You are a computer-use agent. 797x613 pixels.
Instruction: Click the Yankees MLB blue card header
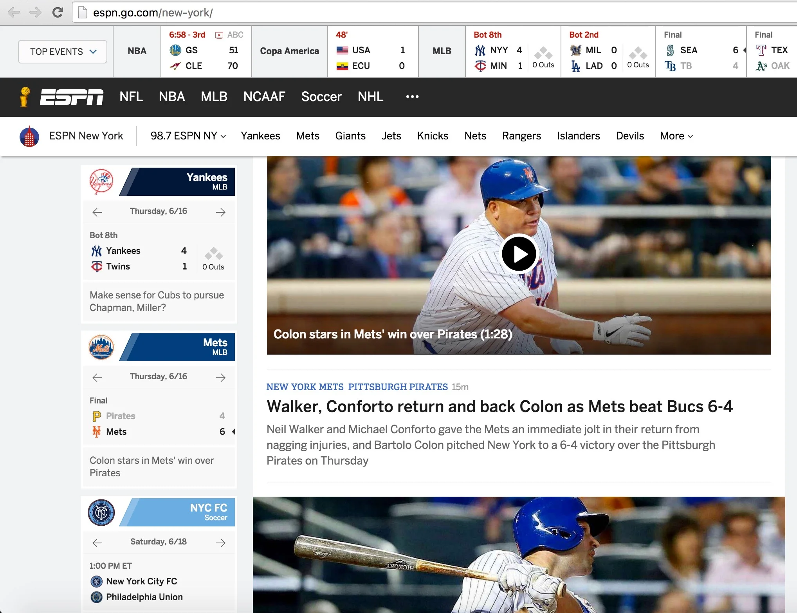(x=177, y=182)
